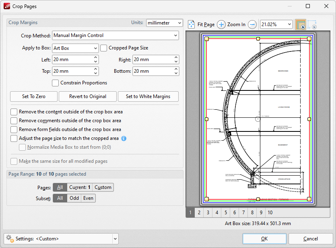The width and height of the screenshot is (336, 248).
Task: Select the Subset Odd option
Action: click(x=74, y=198)
